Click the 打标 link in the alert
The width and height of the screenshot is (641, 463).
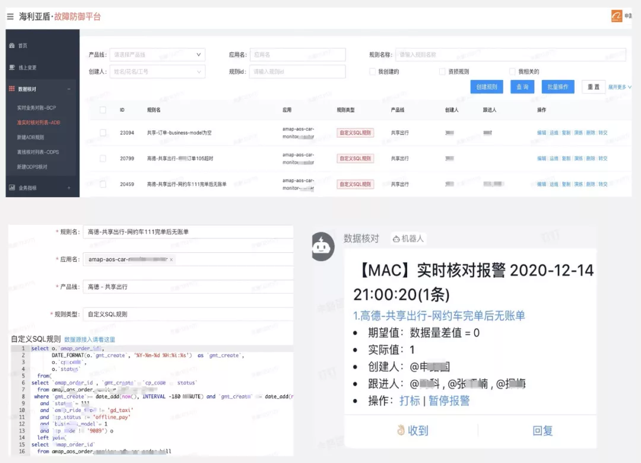(410, 401)
